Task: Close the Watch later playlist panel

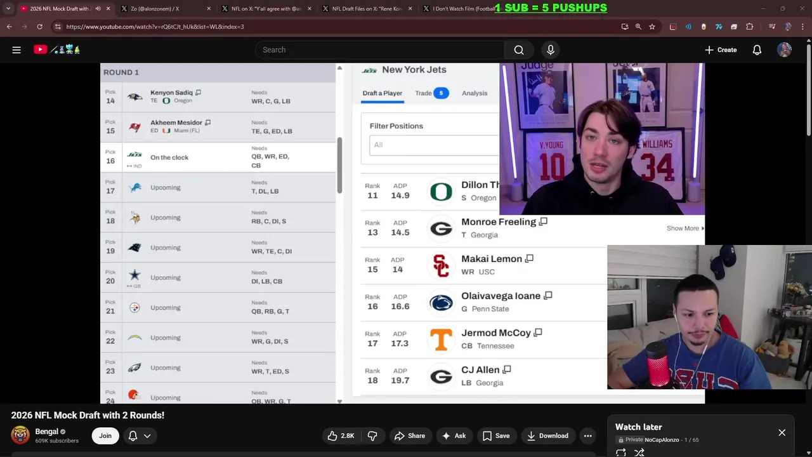Action: click(782, 433)
